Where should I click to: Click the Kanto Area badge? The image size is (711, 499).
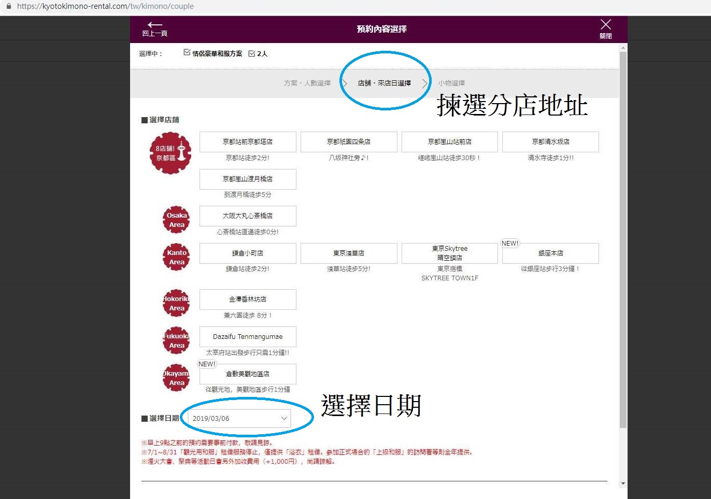pyautogui.click(x=176, y=257)
